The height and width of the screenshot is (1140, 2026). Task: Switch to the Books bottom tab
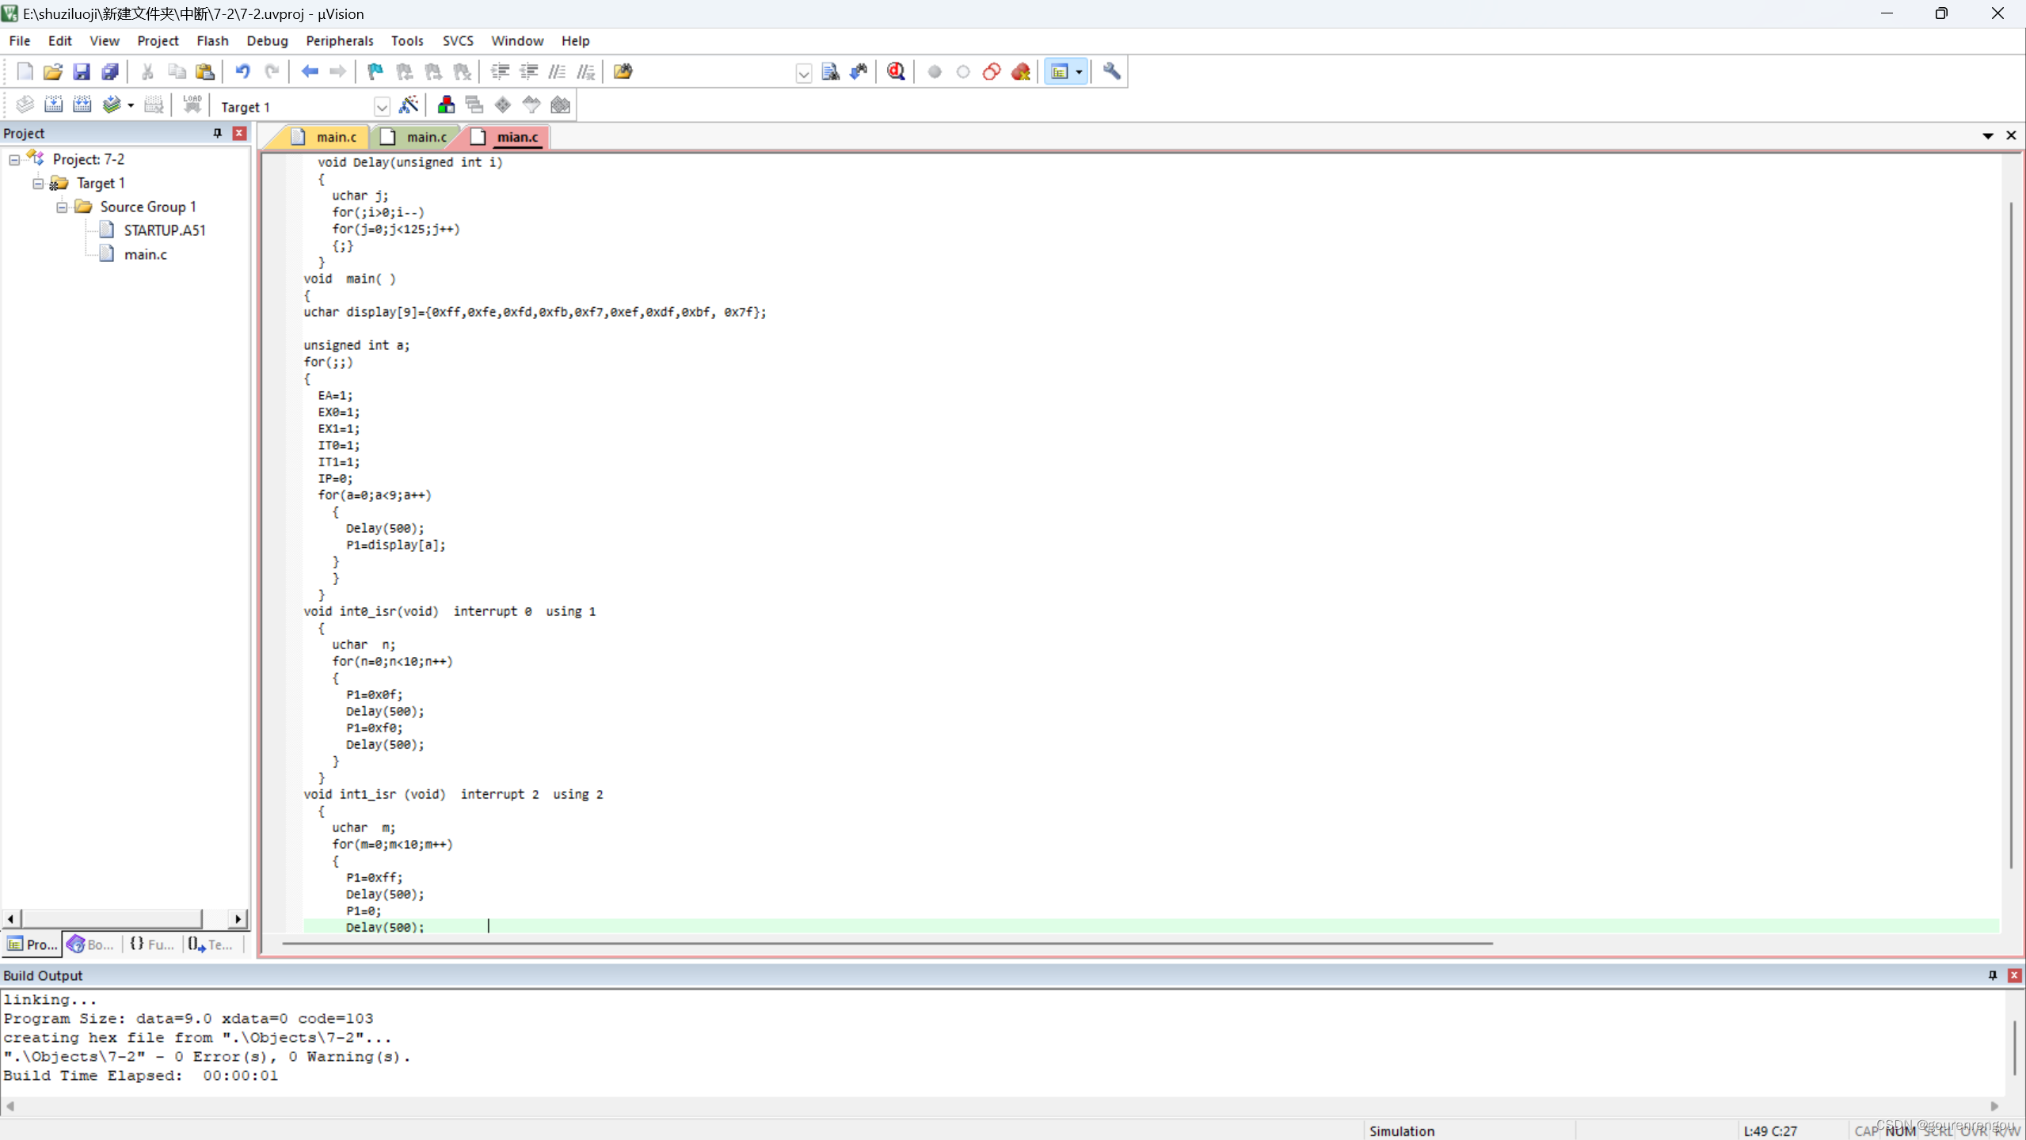(90, 944)
